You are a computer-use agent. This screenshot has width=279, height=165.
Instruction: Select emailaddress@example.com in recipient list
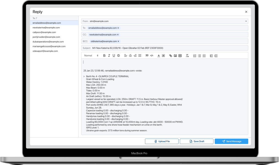pos(54,23)
